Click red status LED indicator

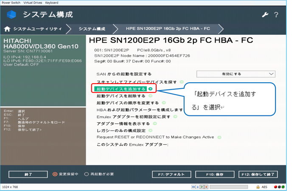tap(275, 187)
